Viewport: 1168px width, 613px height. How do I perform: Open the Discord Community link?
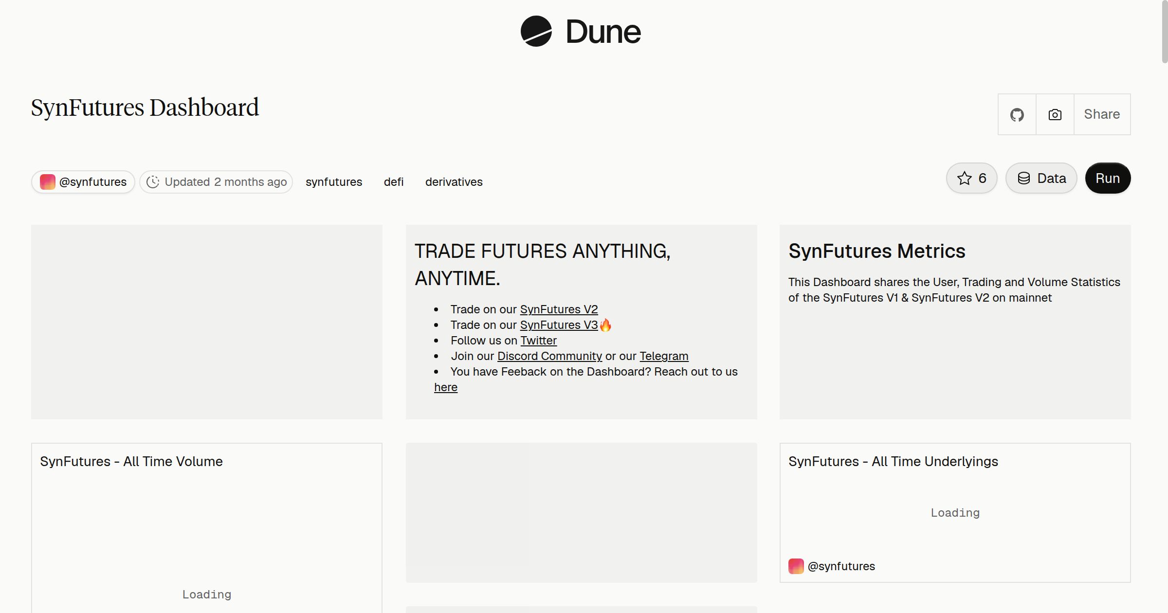click(x=549, y=356)
